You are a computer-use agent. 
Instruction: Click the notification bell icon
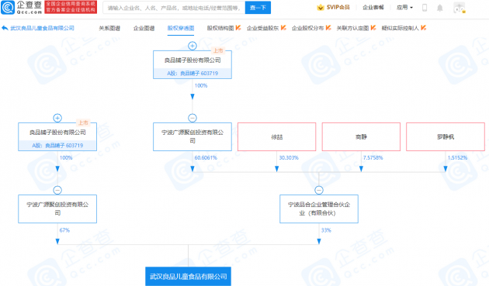point(440,8)
